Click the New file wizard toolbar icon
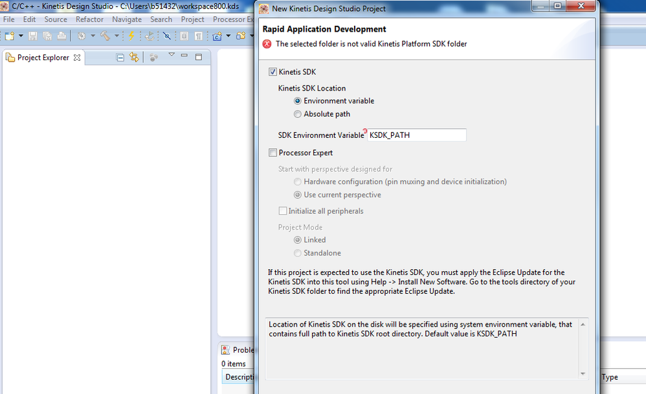646x394 pixels. pos(10,36)
